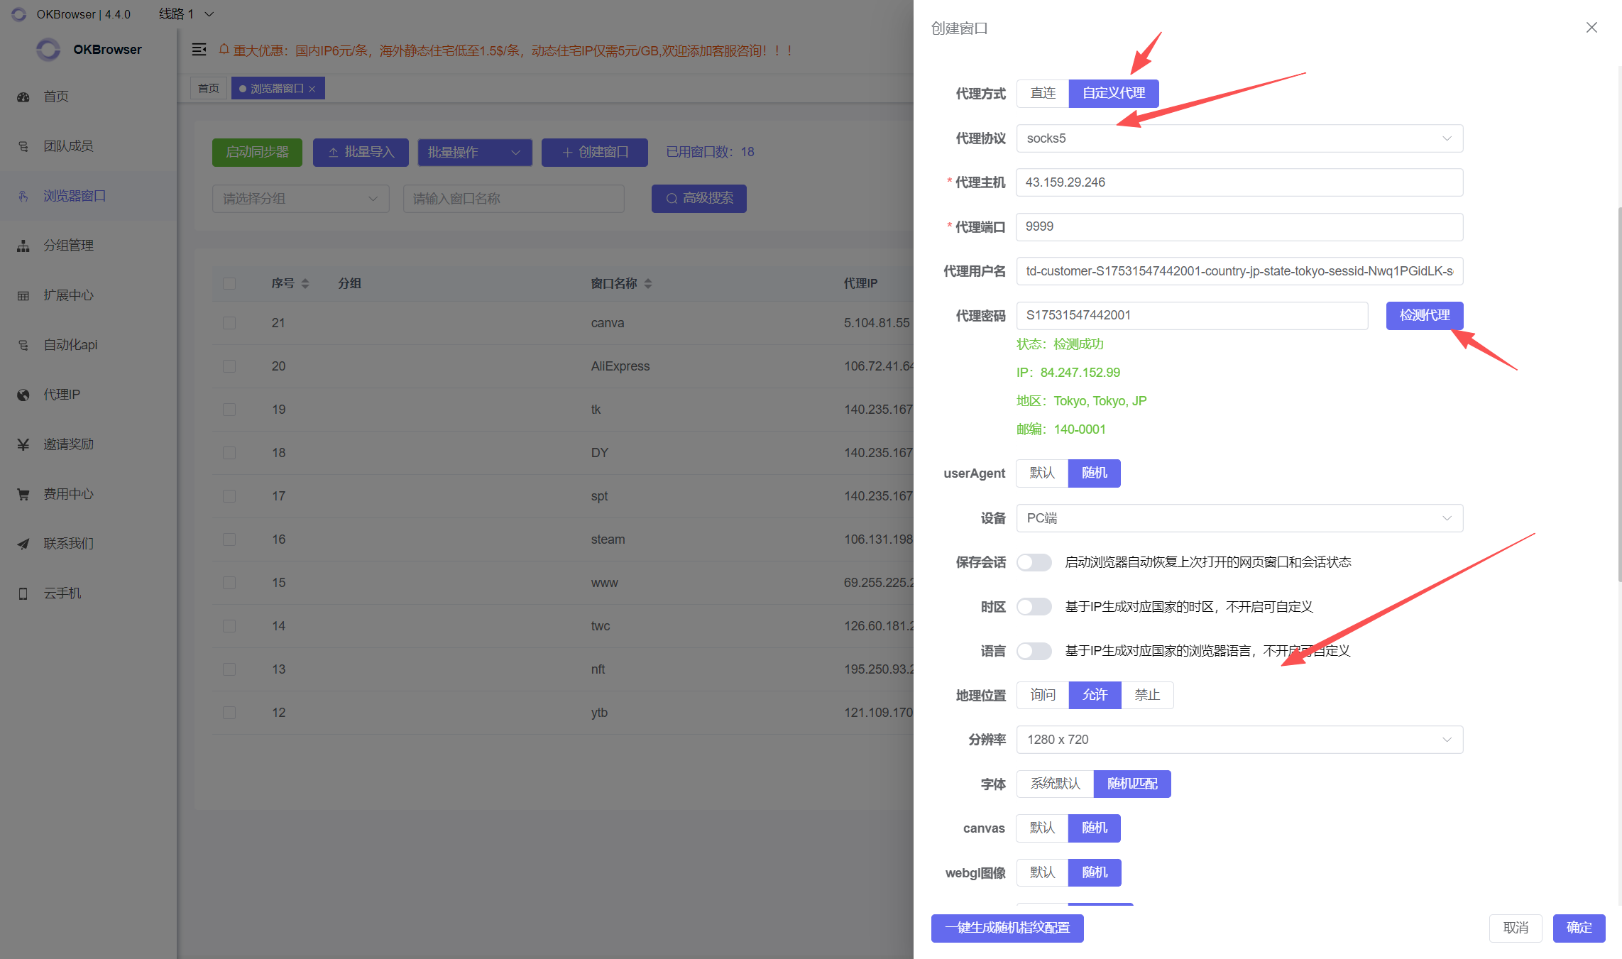The height and width of the screenshot is (959, 1622).
Task: Enable the 时区 toggle switch
Action: [x=1034, y=607]
